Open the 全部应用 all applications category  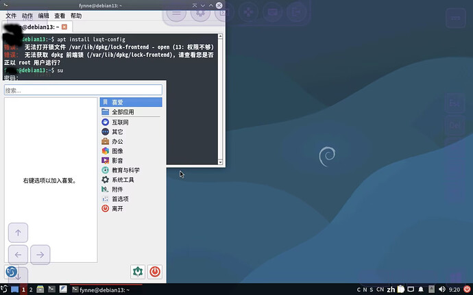131,112
